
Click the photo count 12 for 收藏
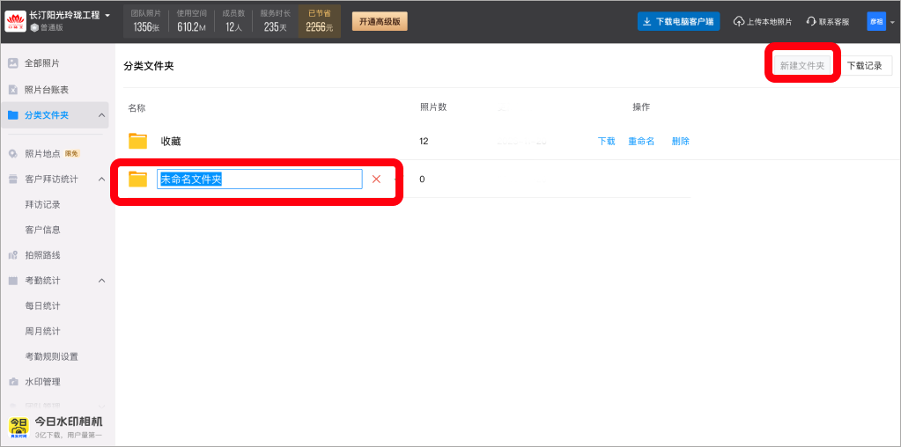424,141
